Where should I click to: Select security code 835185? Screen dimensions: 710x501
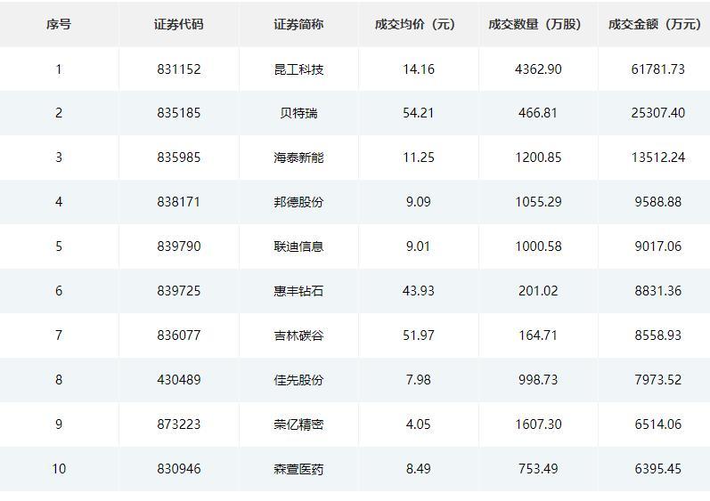coord(179,113)
